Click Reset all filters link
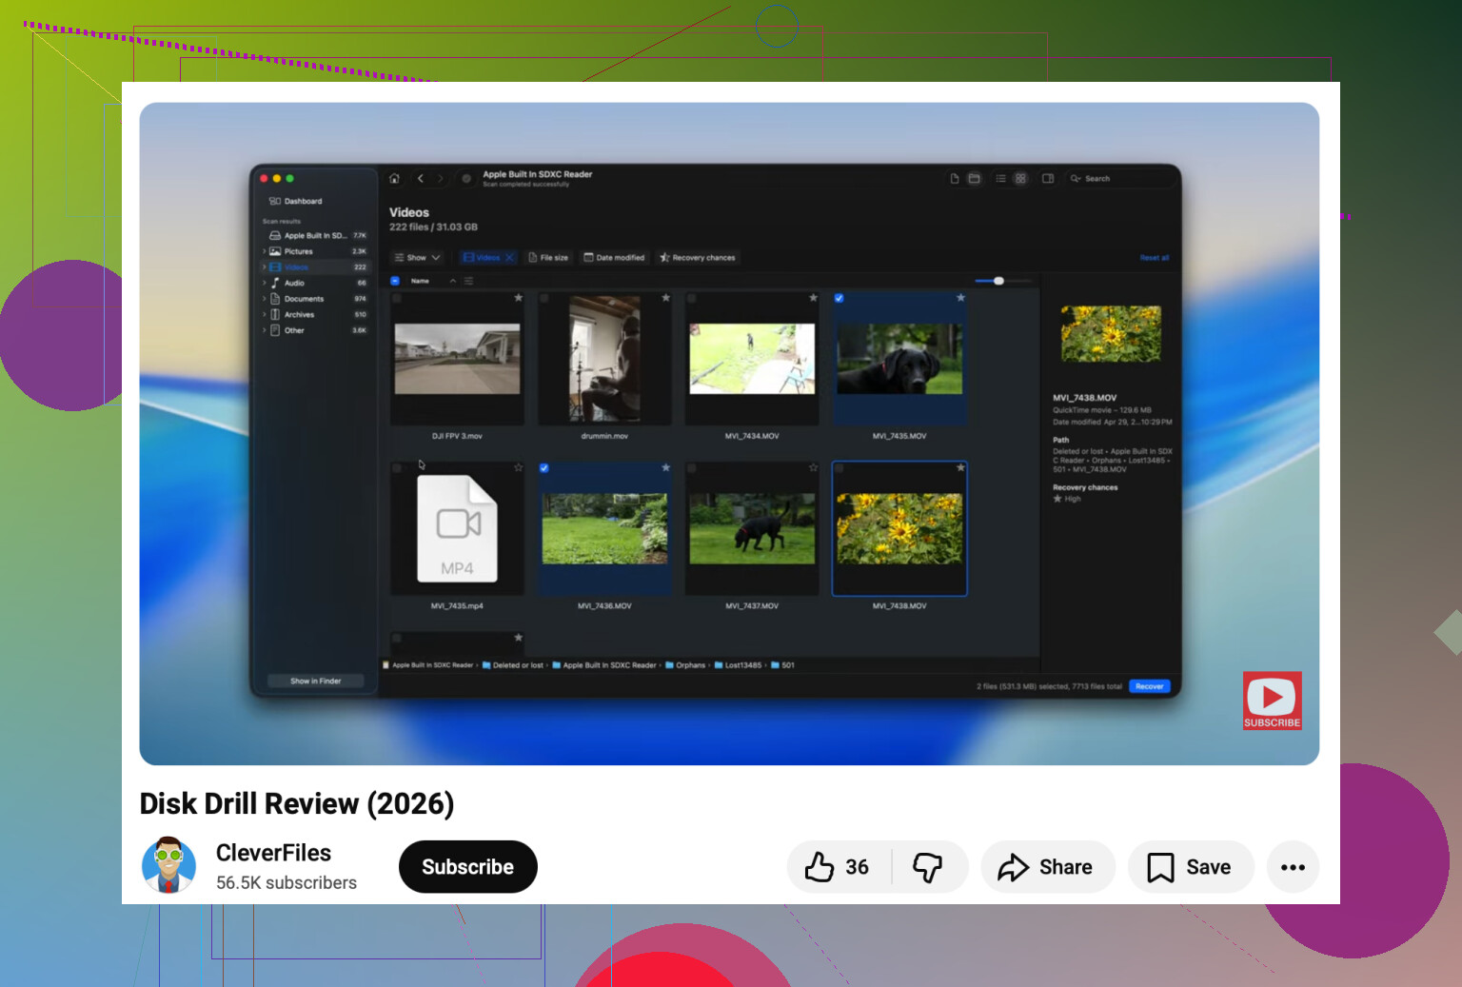This screenshot has height=987, width=1462. (1155, 258)
